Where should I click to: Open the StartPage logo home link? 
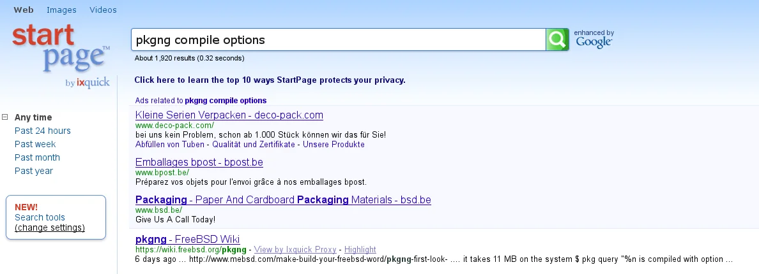tap(61, 48)
